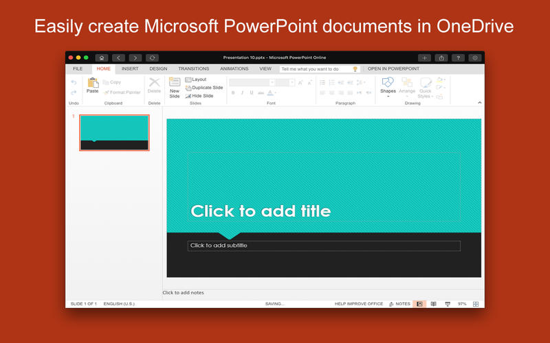This screenshot has height=343, width=550.
Task: Toggle underline formatting
Action: point(252,93)
